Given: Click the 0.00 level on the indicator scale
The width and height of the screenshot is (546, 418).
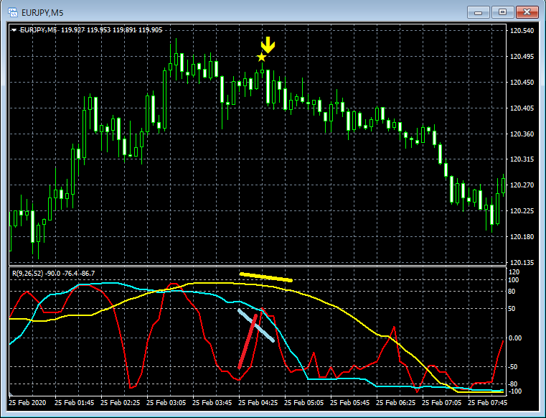Looking at the screenshot, I should click(x=515, y=338).
